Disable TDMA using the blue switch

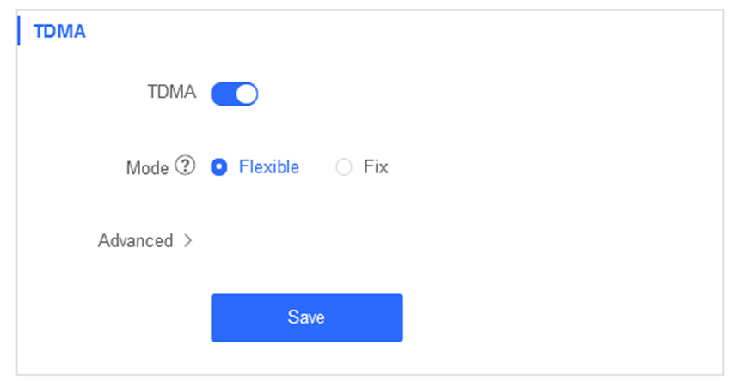point(234,94)
